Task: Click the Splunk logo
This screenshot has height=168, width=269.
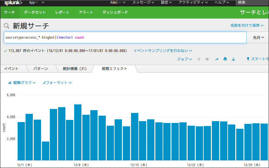Action: [x=13, y=3]
